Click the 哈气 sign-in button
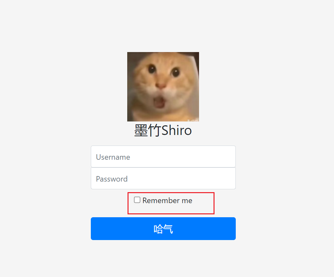This screenshot has width=334, height=277. click(163, 228)
